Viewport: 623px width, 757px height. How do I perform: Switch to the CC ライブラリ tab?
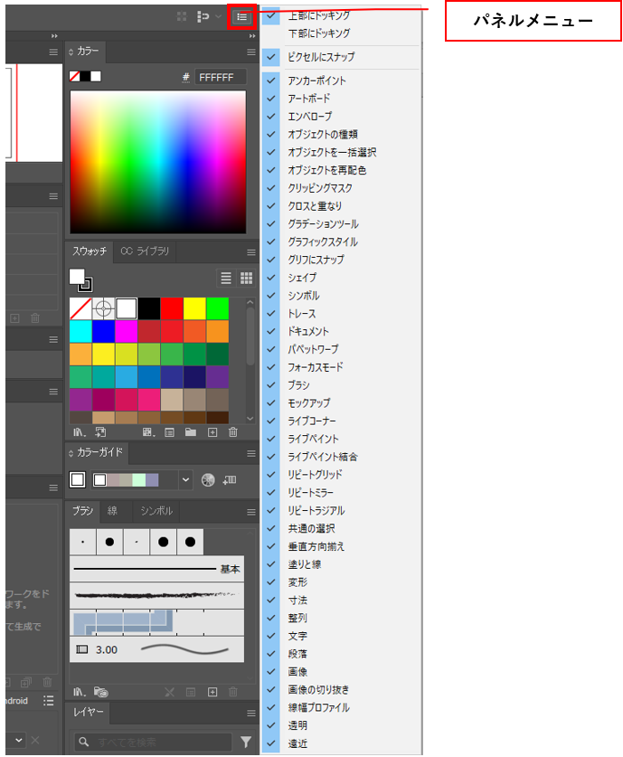(x=146, y=251)
